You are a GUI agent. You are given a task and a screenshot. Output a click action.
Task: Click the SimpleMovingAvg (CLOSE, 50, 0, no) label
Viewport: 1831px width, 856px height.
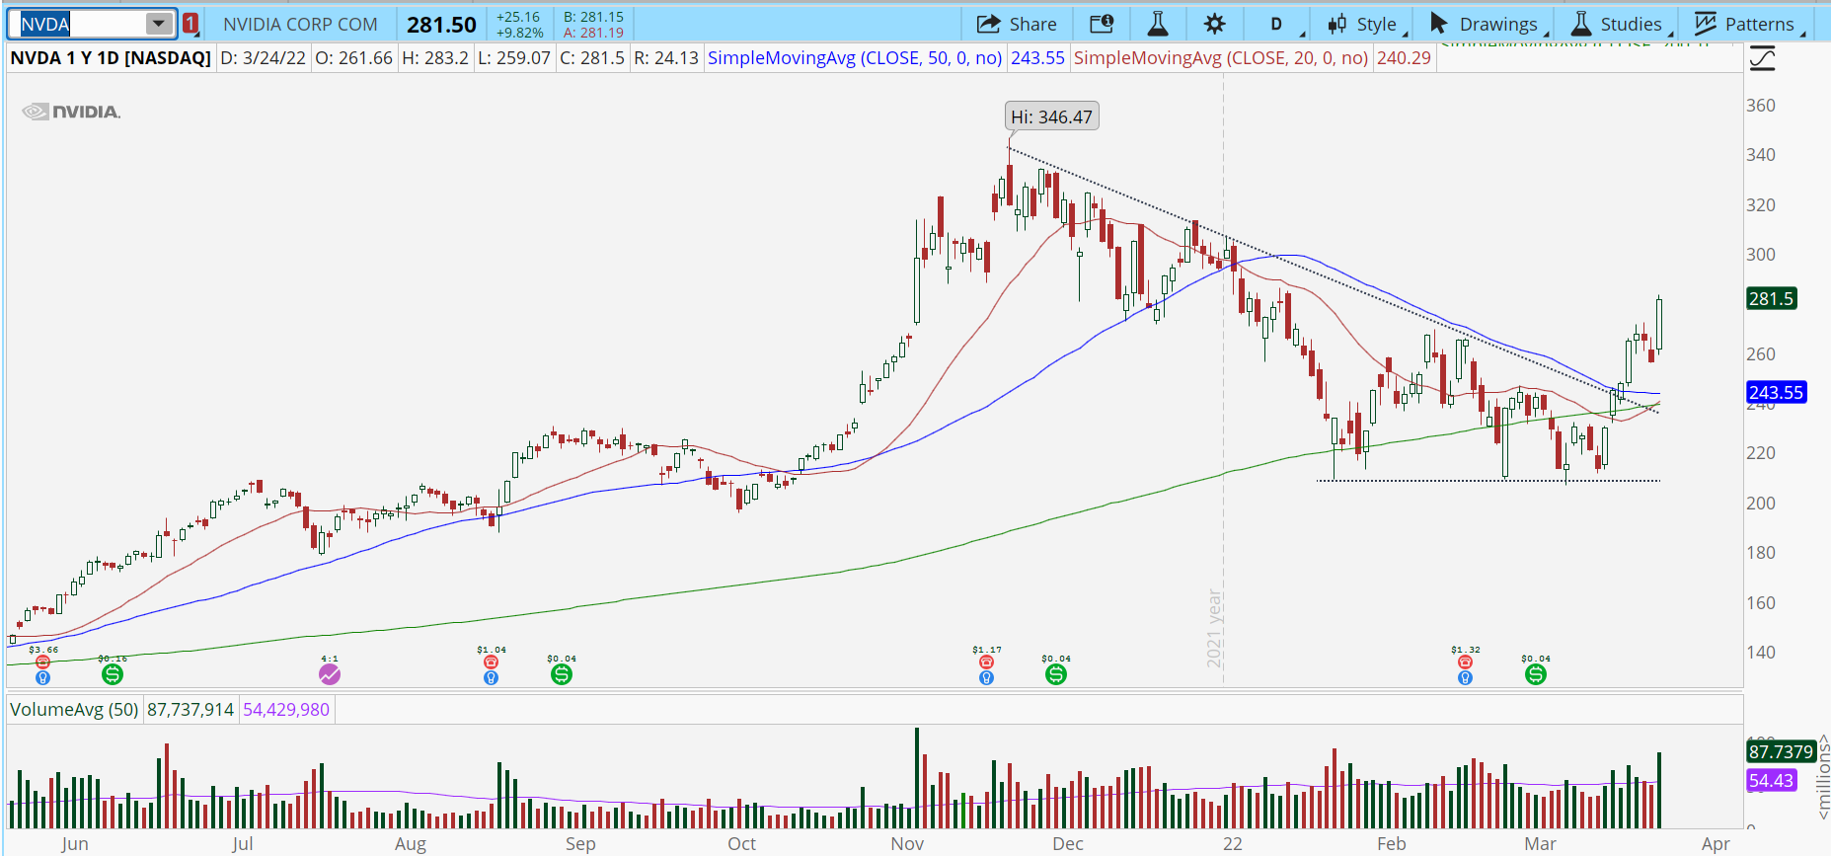click(x=855, y=58)
